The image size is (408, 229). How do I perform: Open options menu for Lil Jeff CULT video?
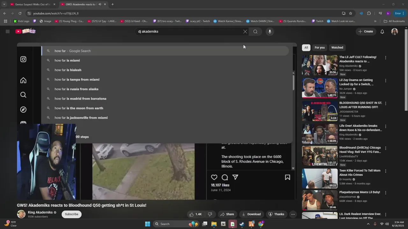click(x=386, y=58)
